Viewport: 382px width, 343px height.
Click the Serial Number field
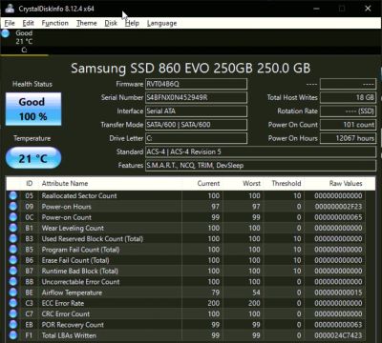[x=196, y=97]
